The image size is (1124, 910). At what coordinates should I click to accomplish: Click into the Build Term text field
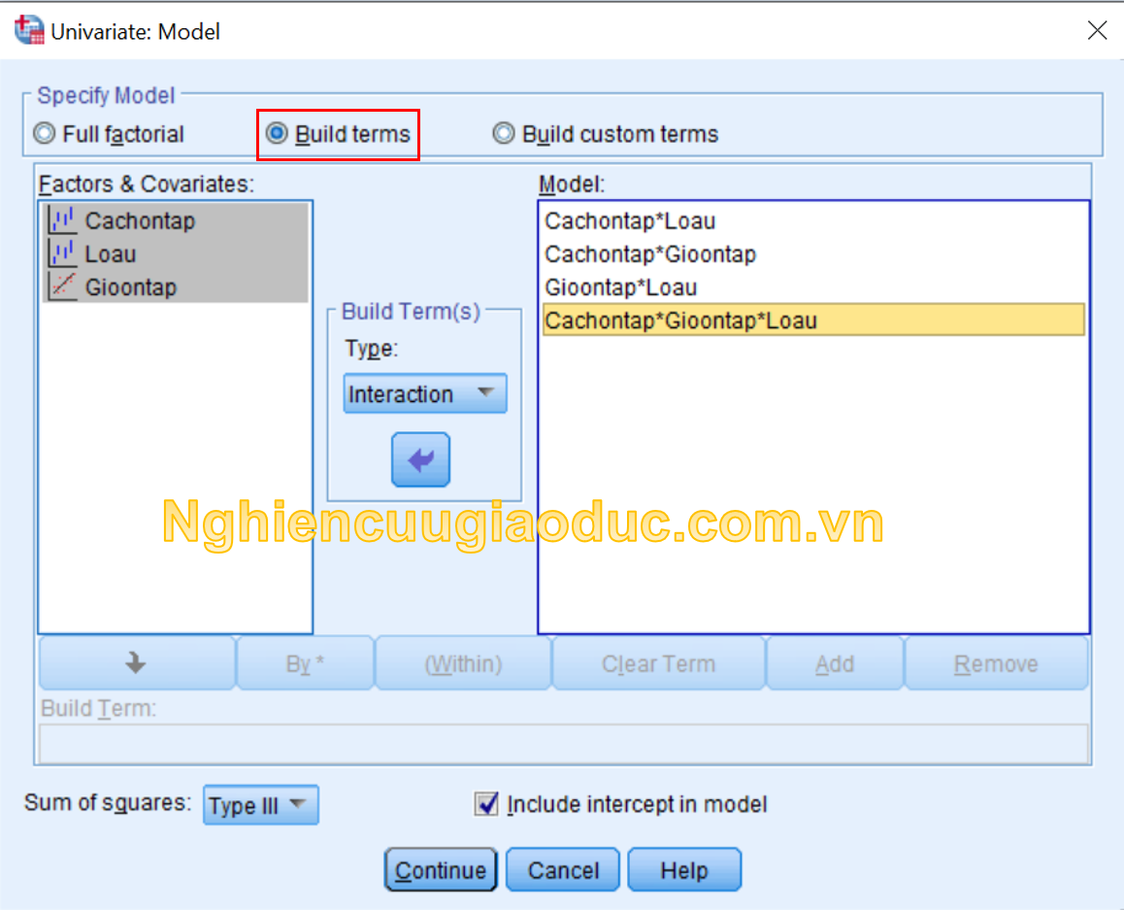tap(563, 744)
